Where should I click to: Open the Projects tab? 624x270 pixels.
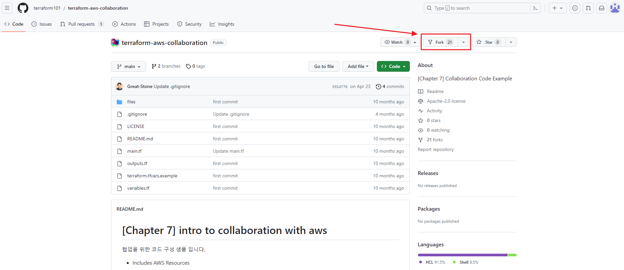156,24
